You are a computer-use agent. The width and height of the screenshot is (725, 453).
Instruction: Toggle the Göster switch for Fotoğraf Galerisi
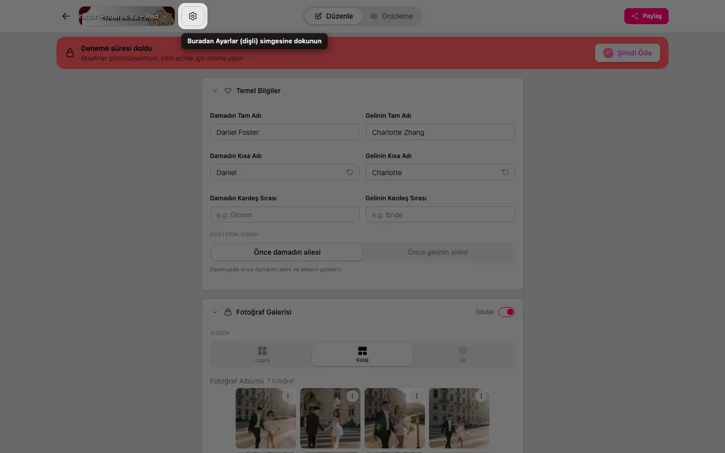[506, 312]
